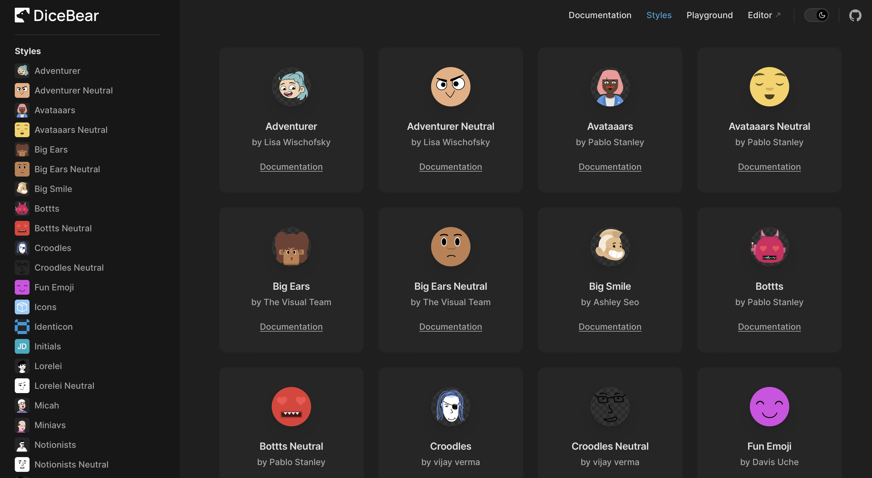Image resolution: width=872 pixels, height=478 pixels.
Task: Click 'by Ashley Seo' author text
Action: 610,302
